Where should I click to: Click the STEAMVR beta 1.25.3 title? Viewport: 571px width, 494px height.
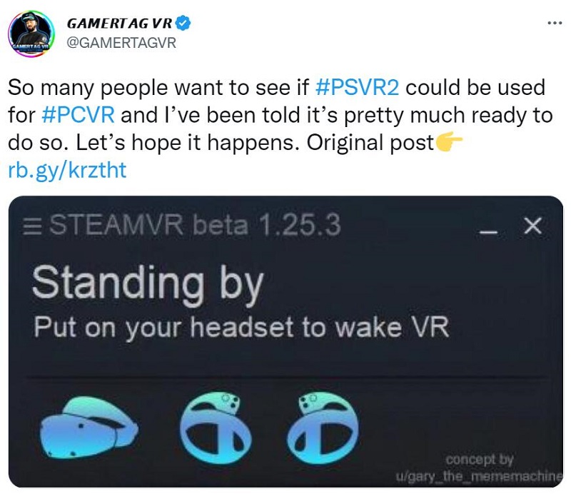click(195, 225)
